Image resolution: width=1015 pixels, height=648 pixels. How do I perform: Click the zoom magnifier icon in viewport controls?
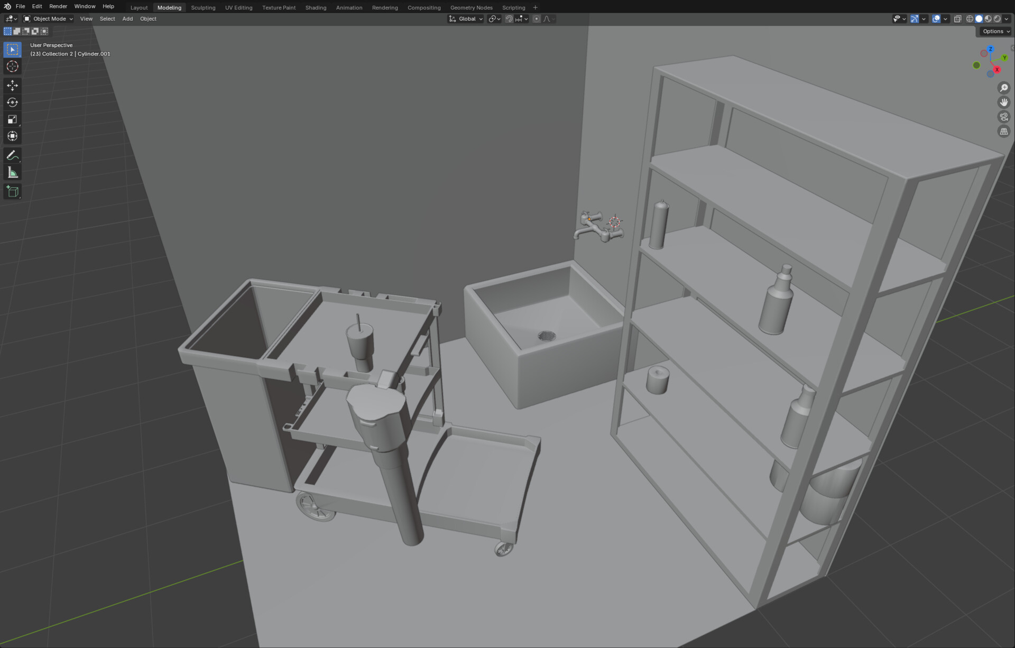pyautogui.click(x=1003, y=88)
